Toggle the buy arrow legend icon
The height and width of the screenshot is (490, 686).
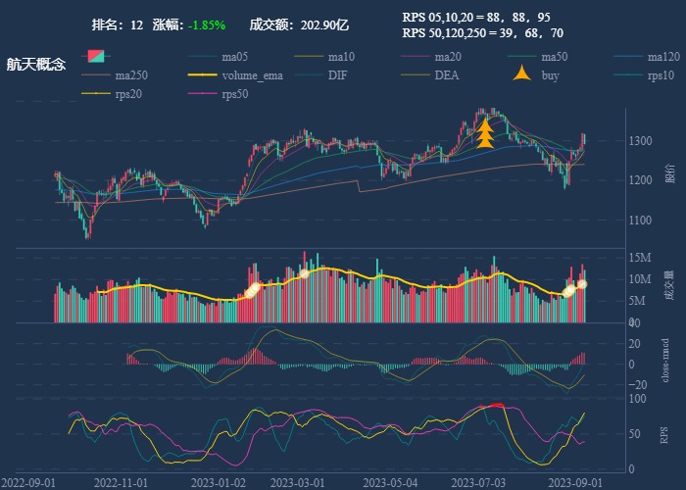[x=522, y=75]
